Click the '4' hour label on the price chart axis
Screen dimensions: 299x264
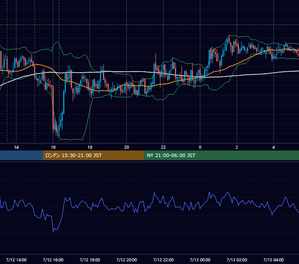tap(273, 147)
